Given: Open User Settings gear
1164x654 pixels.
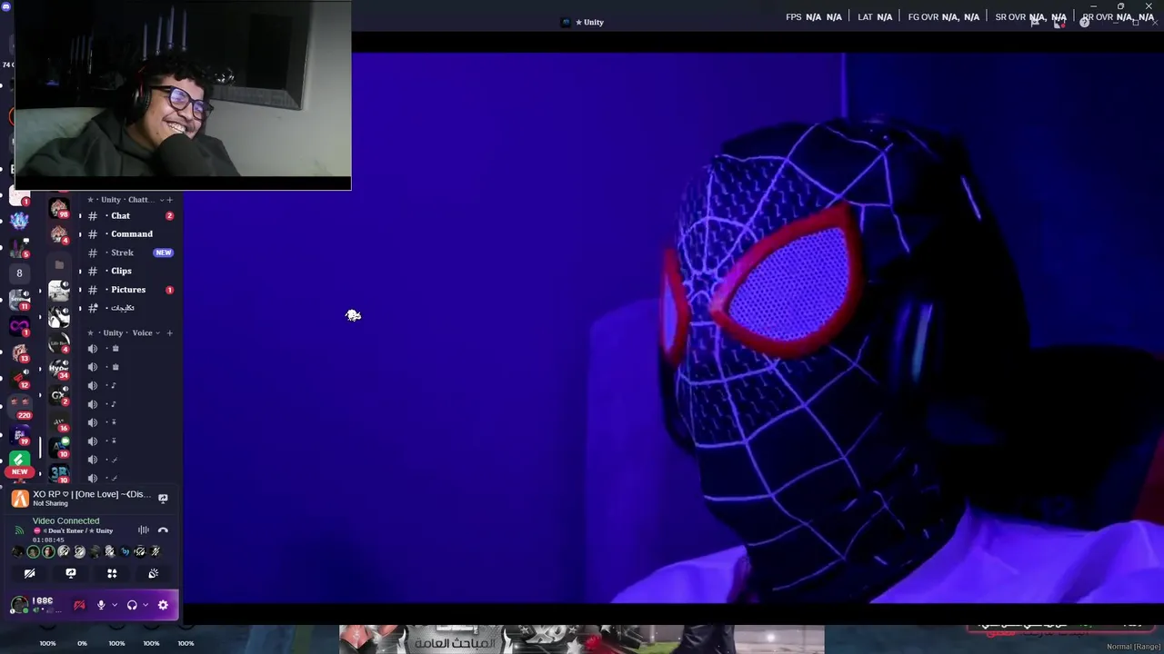Looking at the screenshot, I should click(x=163, y=605).
